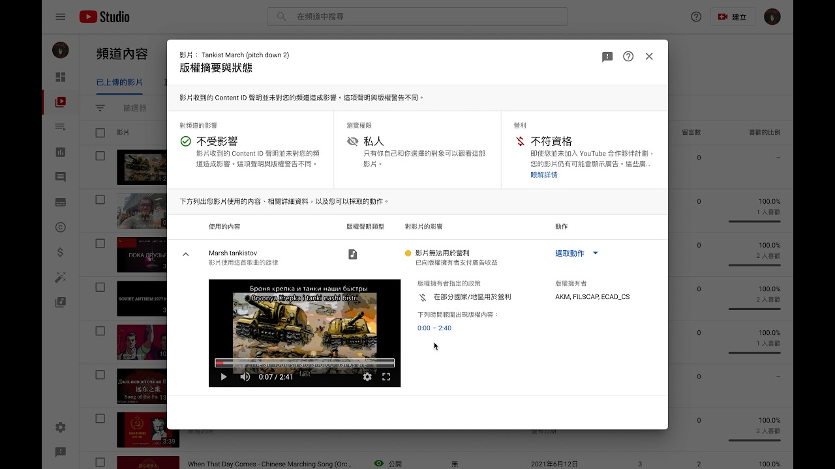Collapse the Marsh tankistov claim row
The image size is (835, 469).
186,255
